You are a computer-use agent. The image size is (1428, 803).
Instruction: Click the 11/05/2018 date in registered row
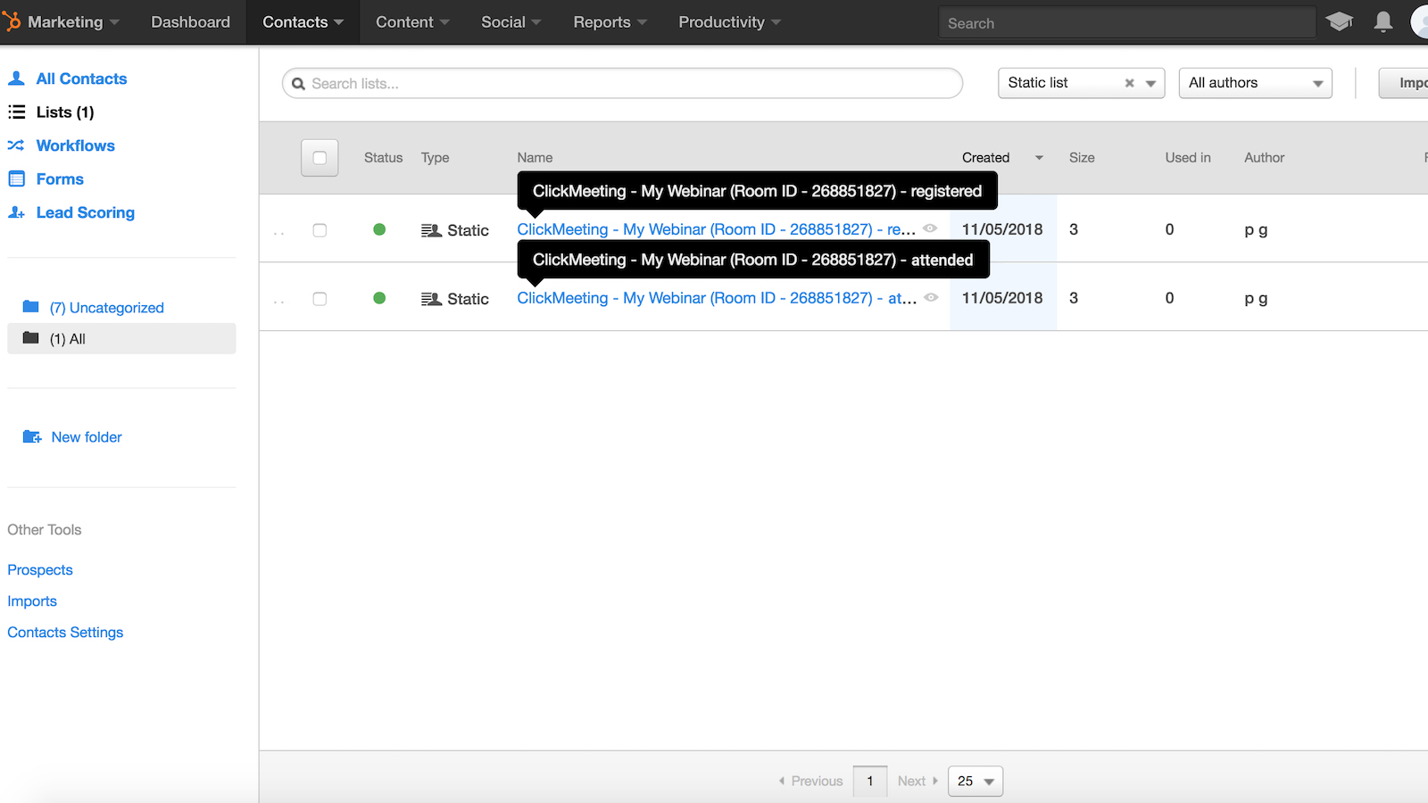(x=1002, y=229)
